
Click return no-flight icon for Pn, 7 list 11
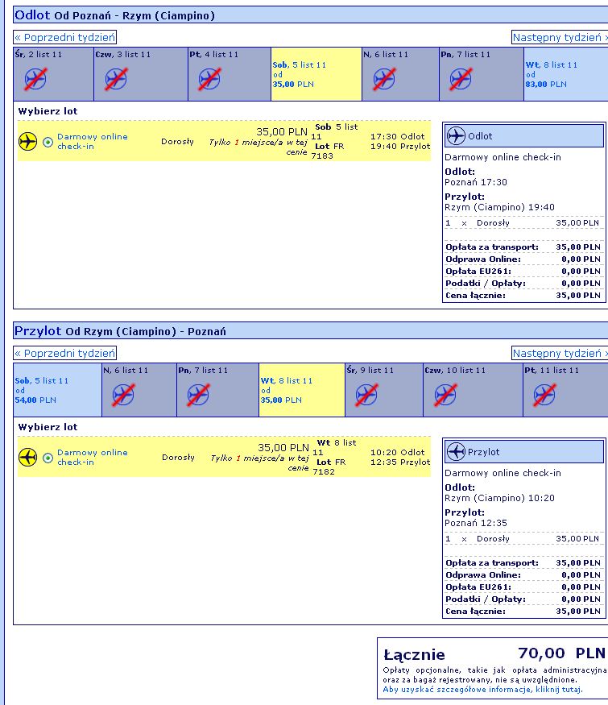pos(199,395)
